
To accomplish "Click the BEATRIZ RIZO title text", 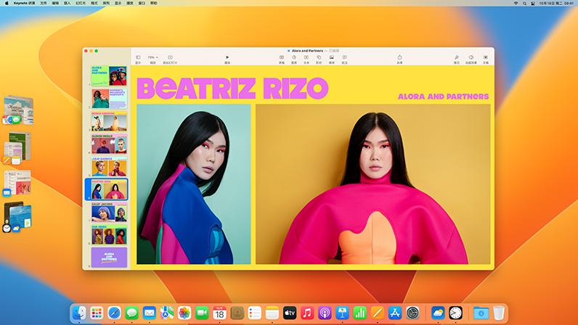I will (232, 89).
